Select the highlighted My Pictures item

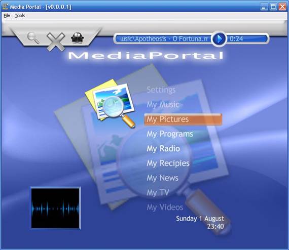tap(183, 119)
